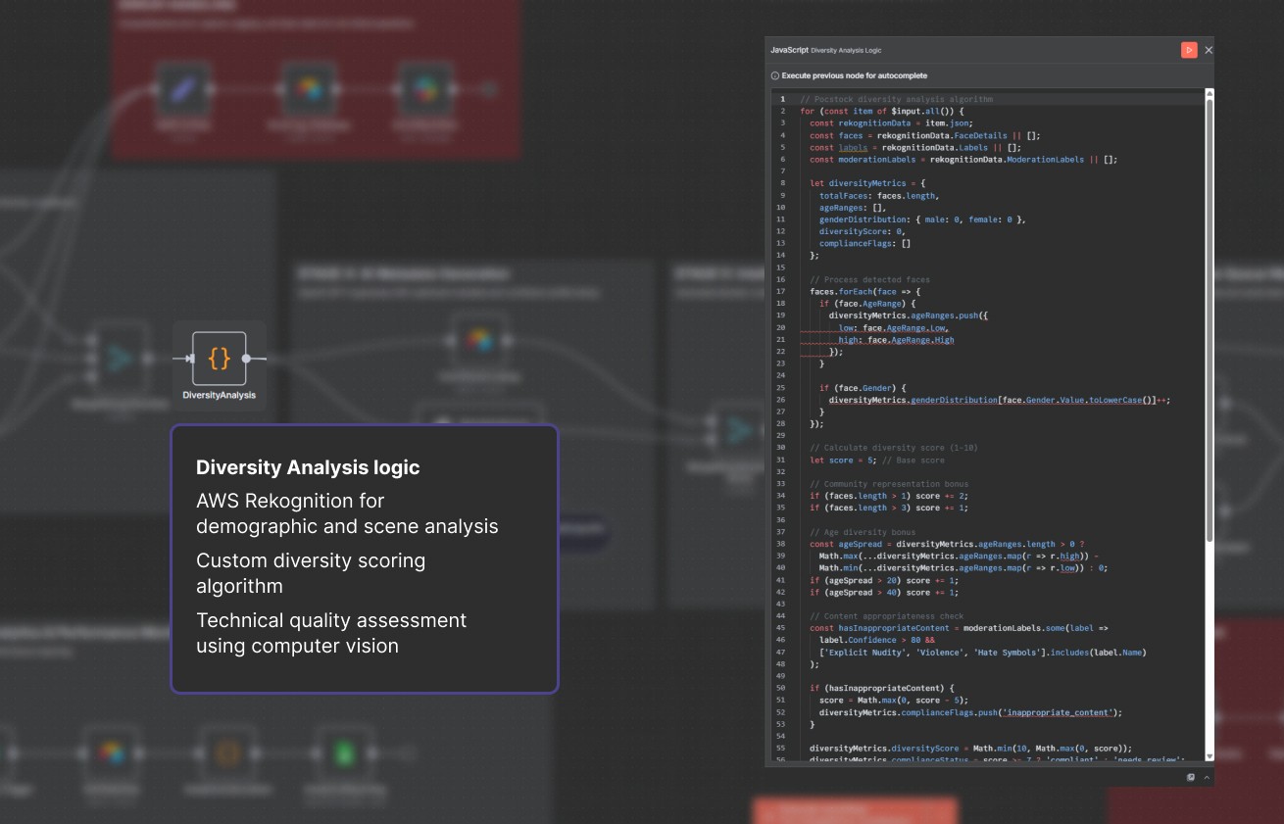Click line number 1 in the gutter
This screenshot has width=1284, height=824.
(783, 99)
